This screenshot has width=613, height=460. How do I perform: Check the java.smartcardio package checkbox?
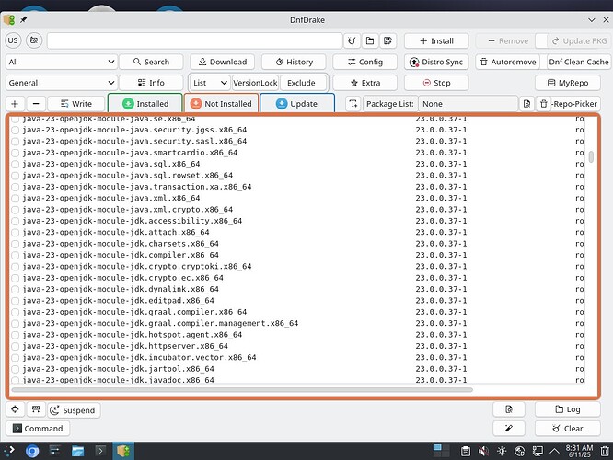point(16,153)
